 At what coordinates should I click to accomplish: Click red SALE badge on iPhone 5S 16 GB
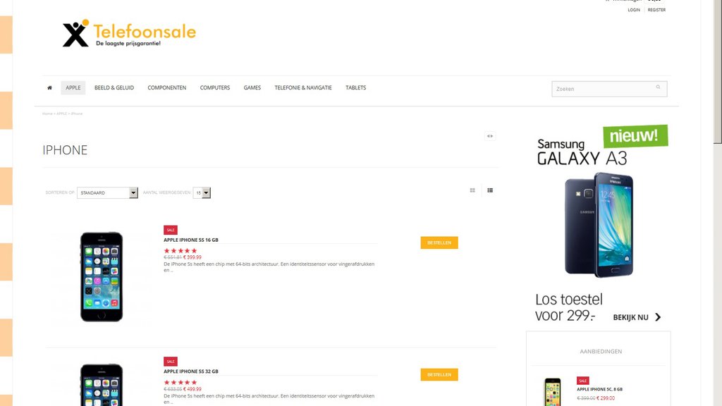pyautogui.click(x=171, y=230)
